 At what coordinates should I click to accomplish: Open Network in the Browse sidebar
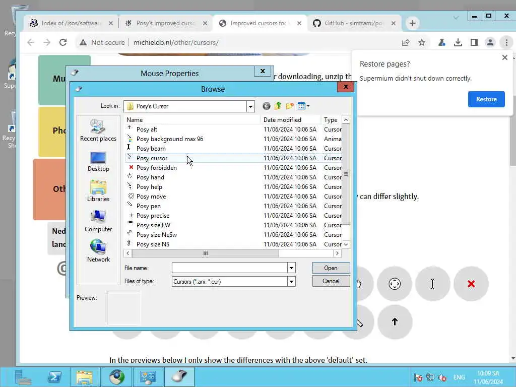coord(98,252)
